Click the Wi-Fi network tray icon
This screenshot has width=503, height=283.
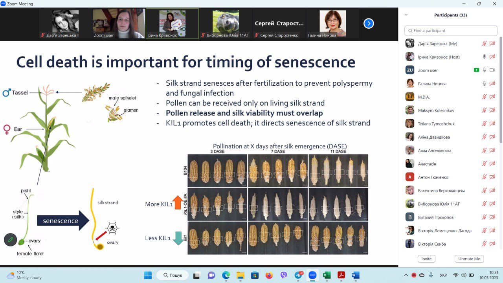pyautogui.click(x=456, y=275)
